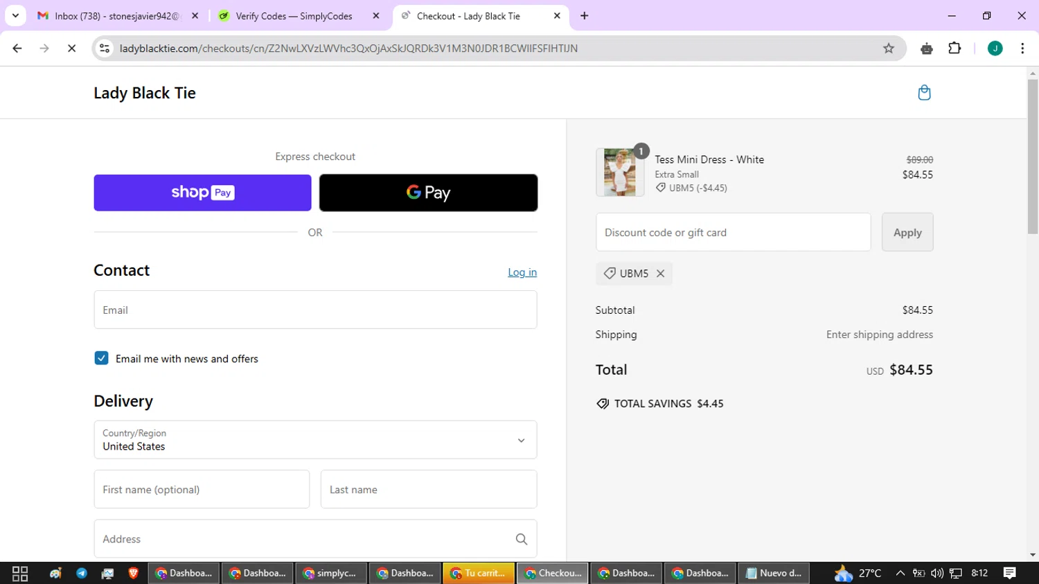The image size is (1039, 584).
Task: Remove the UBM5 discount code tag
Action: click(x=660, y=274)
